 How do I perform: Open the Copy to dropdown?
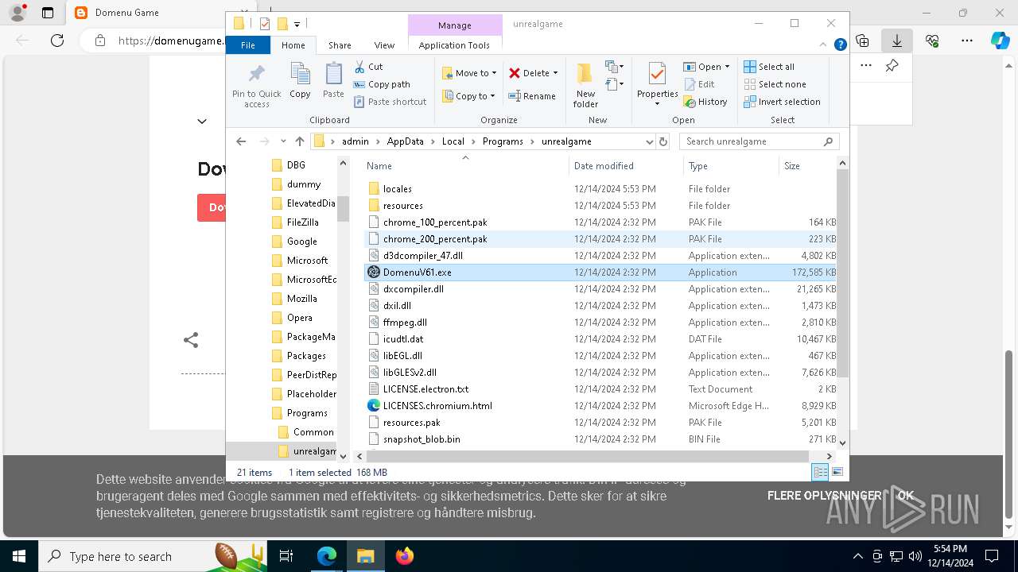[469, 96]
